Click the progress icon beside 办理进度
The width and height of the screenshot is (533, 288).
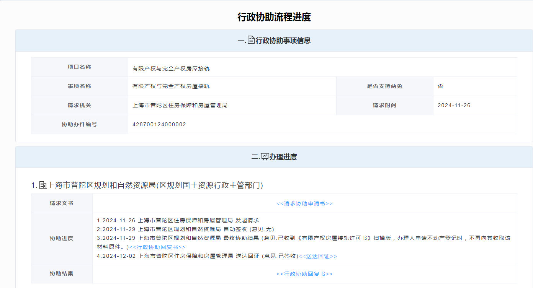pos(265,156)
